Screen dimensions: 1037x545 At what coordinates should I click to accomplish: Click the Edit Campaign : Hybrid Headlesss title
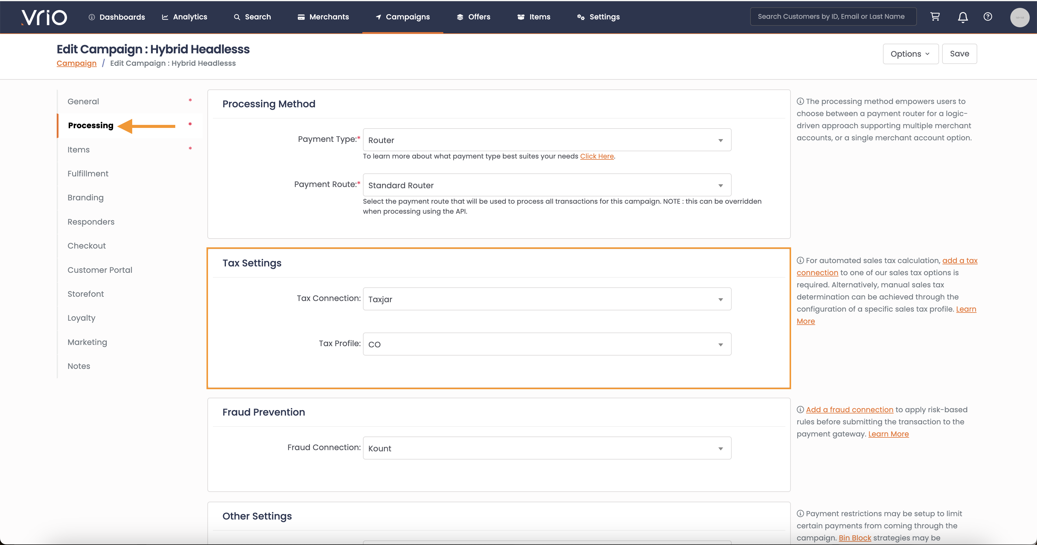tap(153, 49)
